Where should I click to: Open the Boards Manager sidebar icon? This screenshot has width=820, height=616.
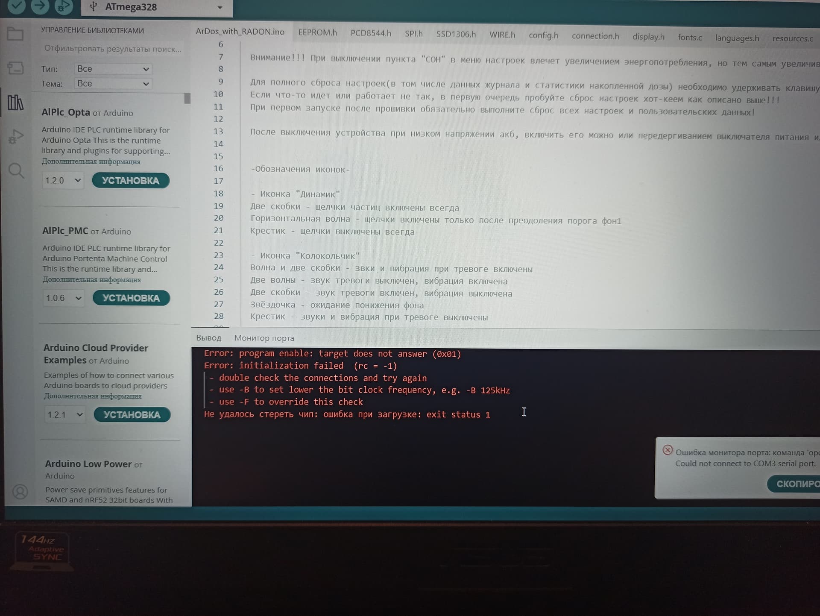[15, 68]
